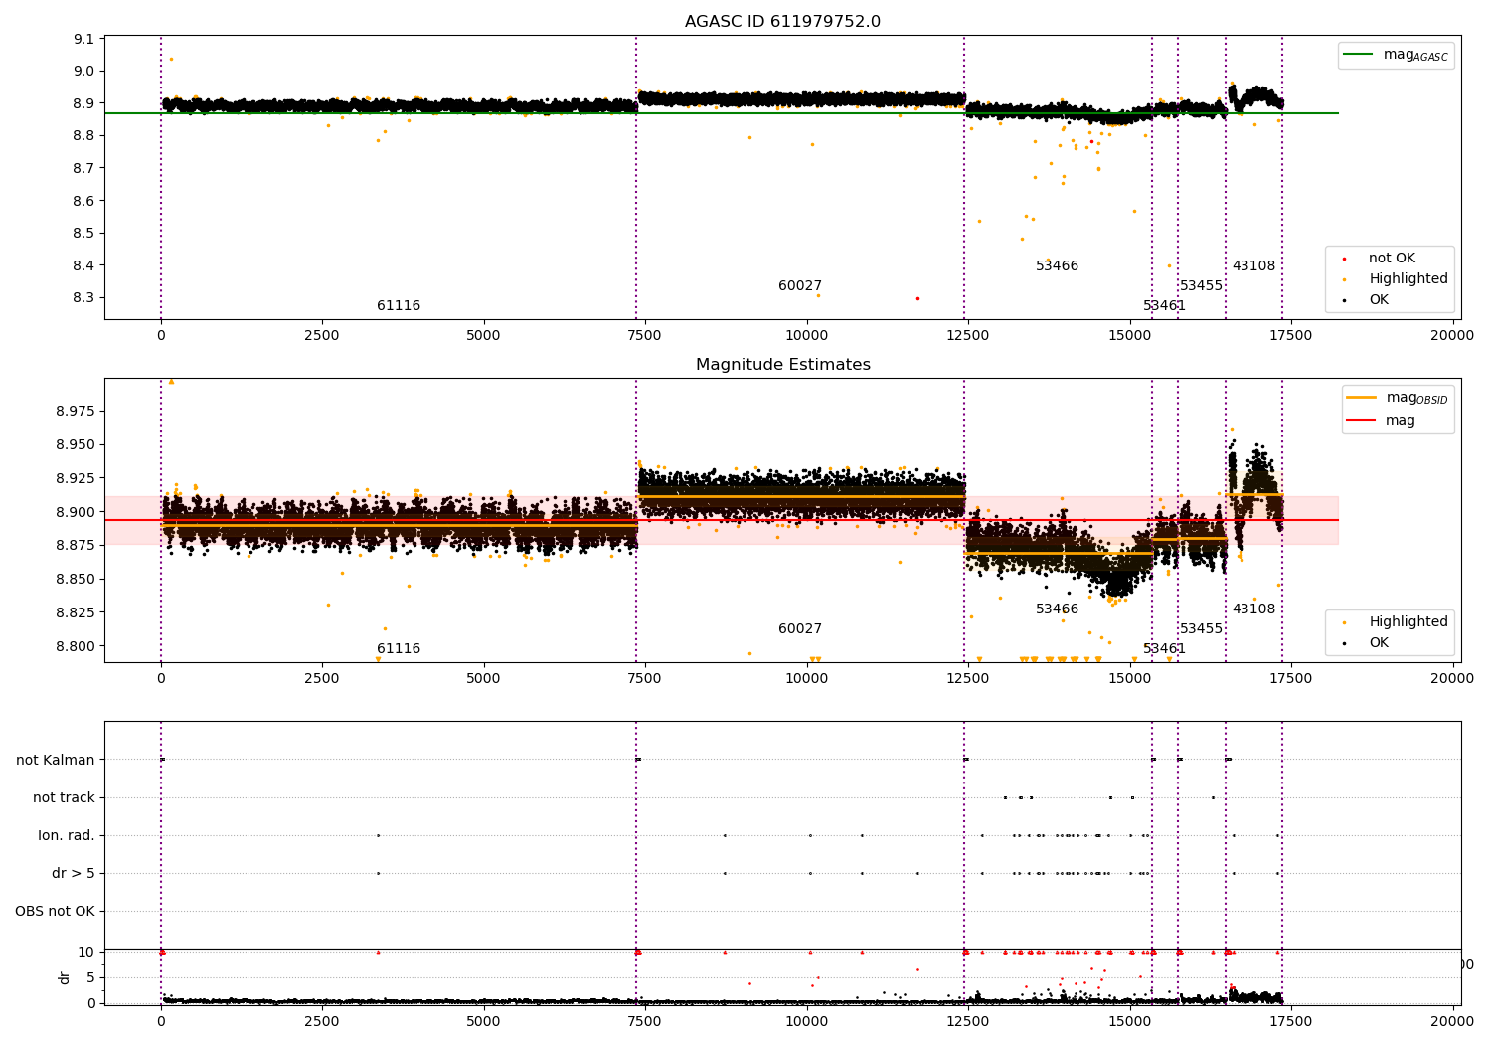Click the 'not Kalman' axis label
This screenshot has width=1491, height=1044.
pyautogui.click(x=56, y=761)
